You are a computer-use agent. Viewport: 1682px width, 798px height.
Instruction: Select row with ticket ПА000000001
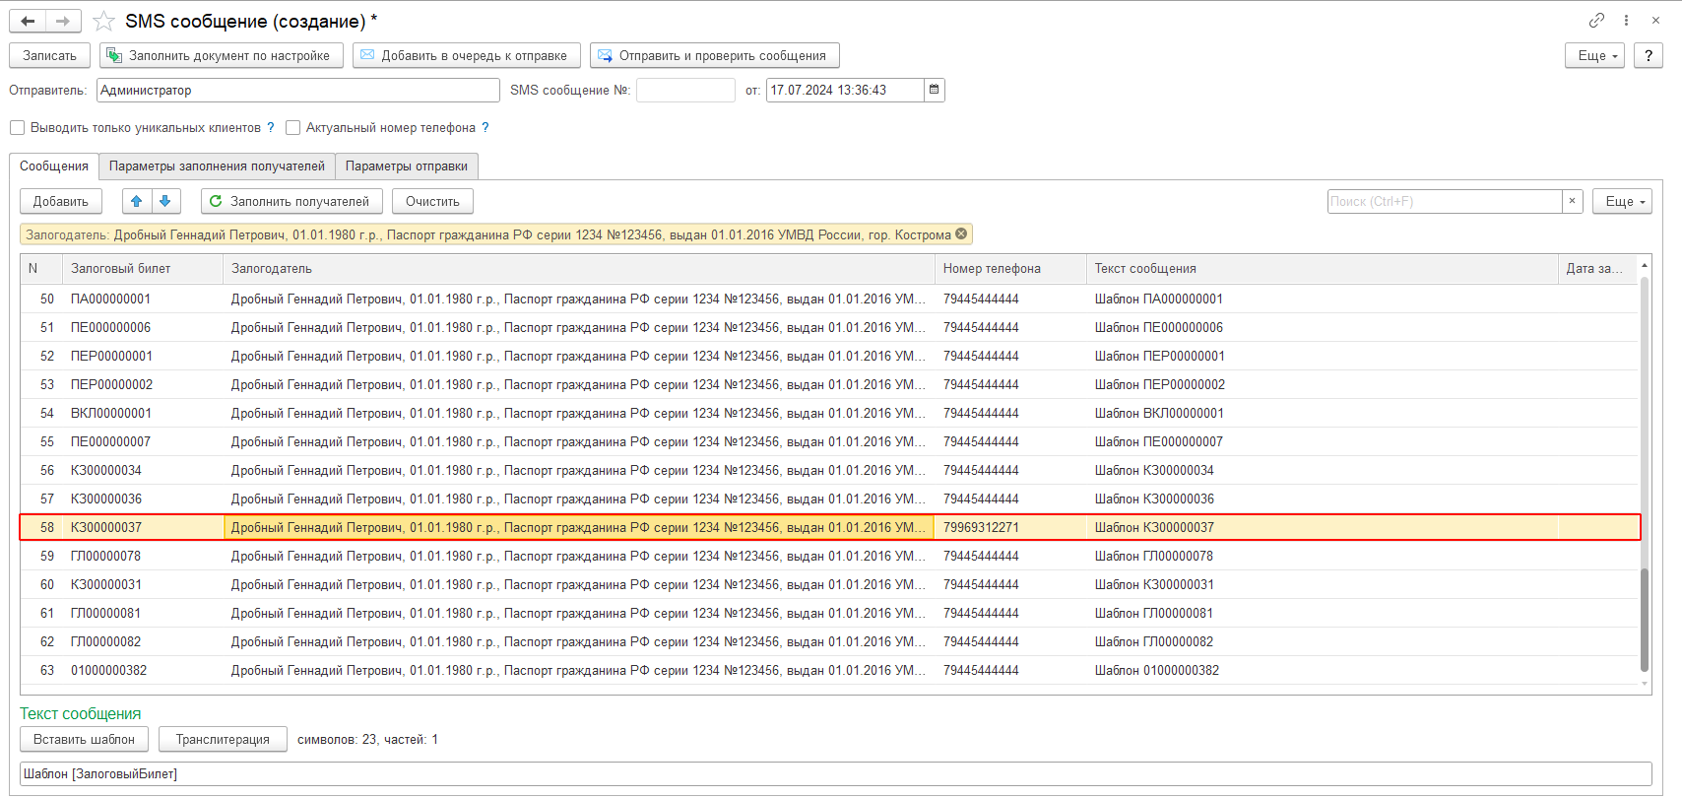829,299
